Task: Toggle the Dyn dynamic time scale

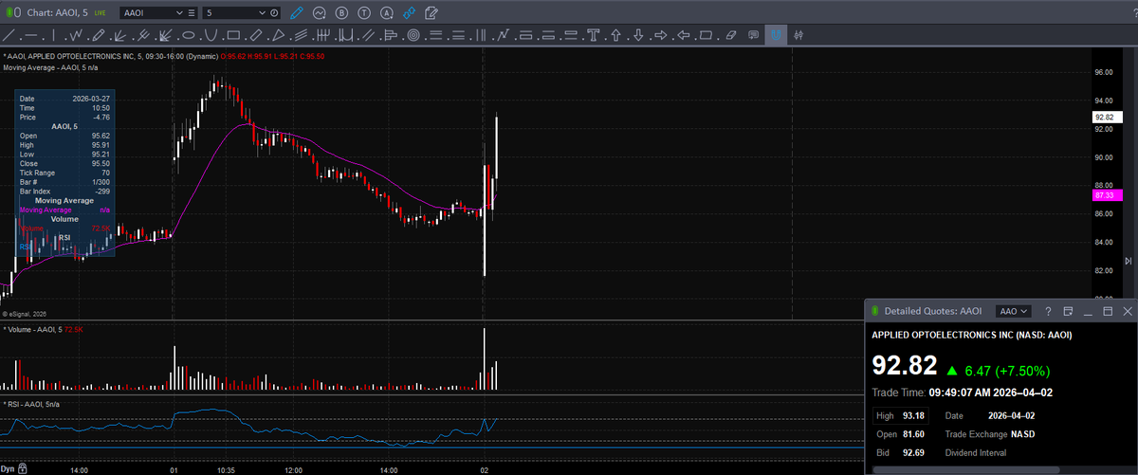Action: click(7, 468)
